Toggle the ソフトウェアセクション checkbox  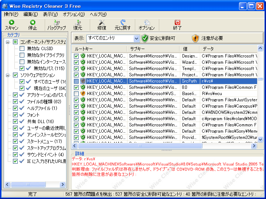tap(15, 75)
